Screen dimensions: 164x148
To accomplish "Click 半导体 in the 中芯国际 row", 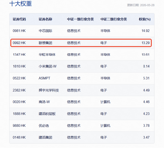I will (105, 31).
